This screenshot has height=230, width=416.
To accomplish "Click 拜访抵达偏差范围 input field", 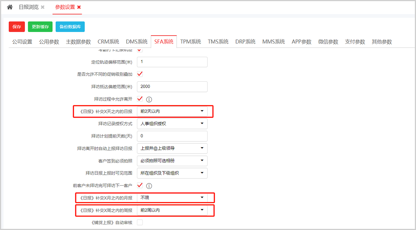I will click(x=172, y=87).
